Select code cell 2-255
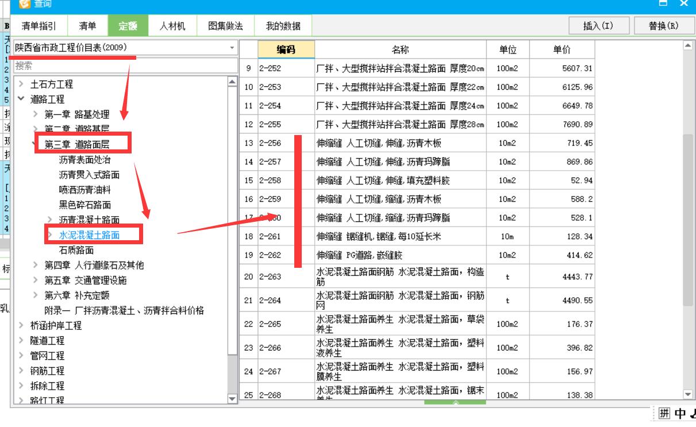This screenshot has height=427, width=696. point(286,125)
